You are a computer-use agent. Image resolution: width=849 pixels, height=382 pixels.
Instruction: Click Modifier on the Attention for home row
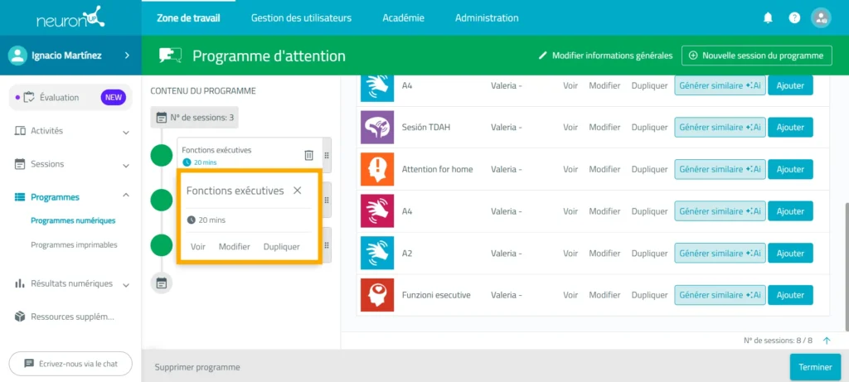pyautogui.click(x=604, y=169)
